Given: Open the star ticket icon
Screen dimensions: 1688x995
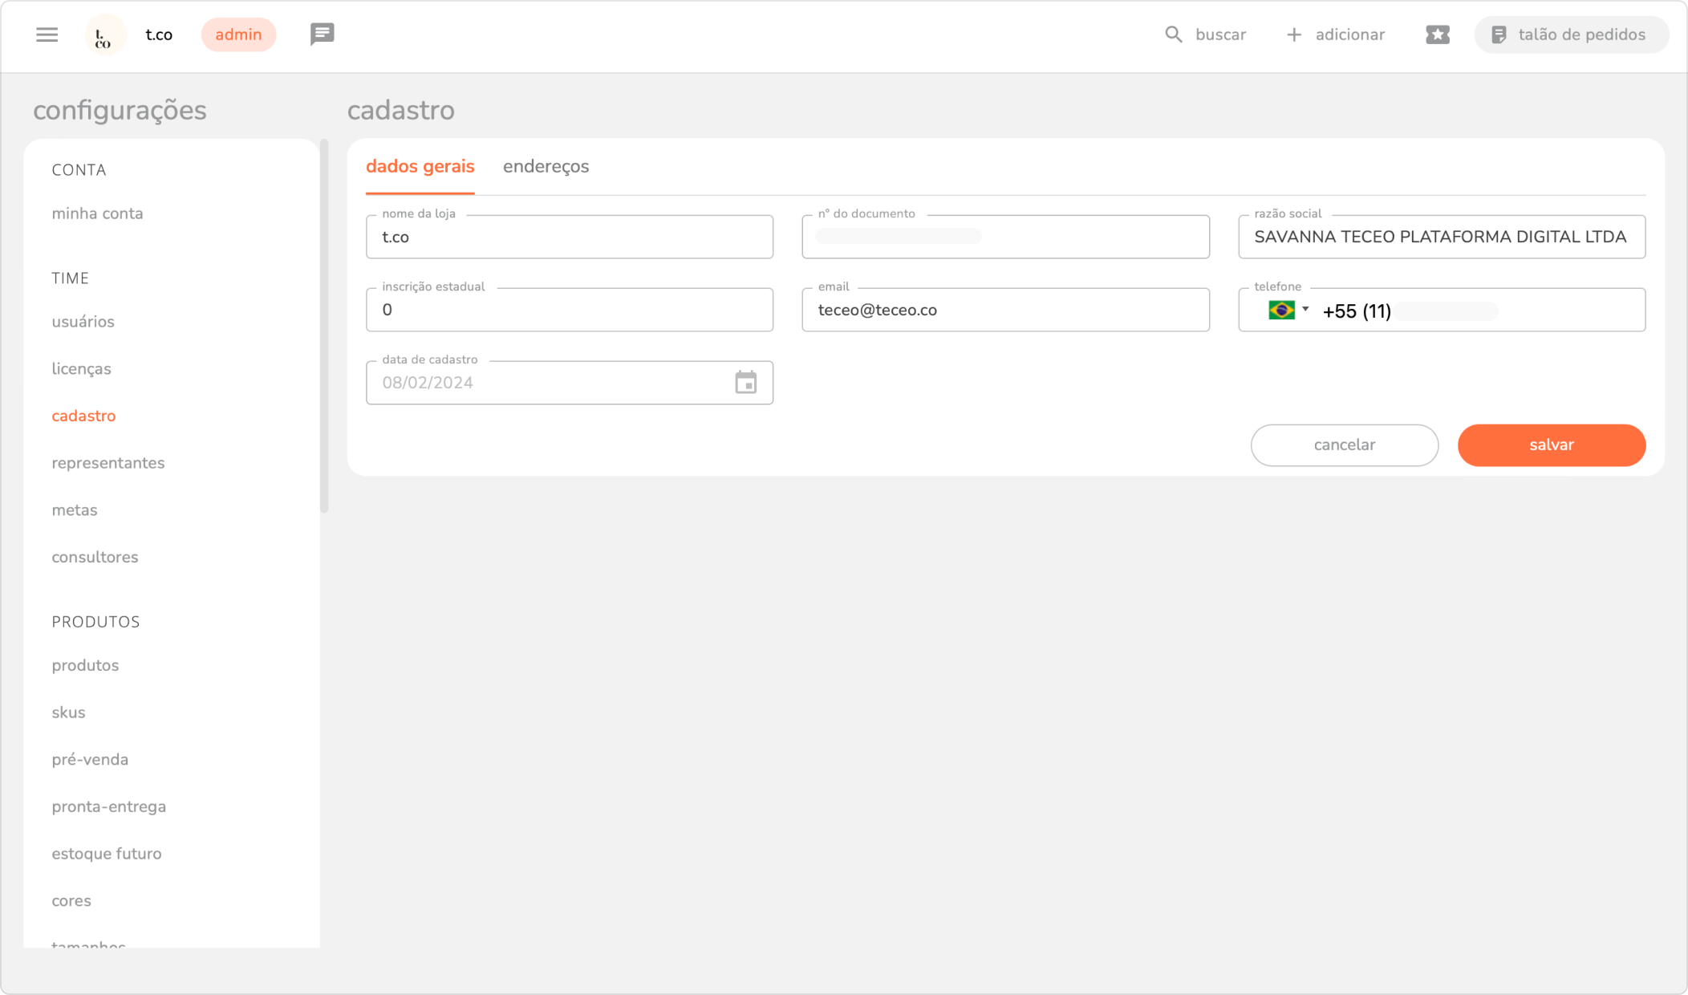Looking at the screenshot, I should [x=1437, y=35].
